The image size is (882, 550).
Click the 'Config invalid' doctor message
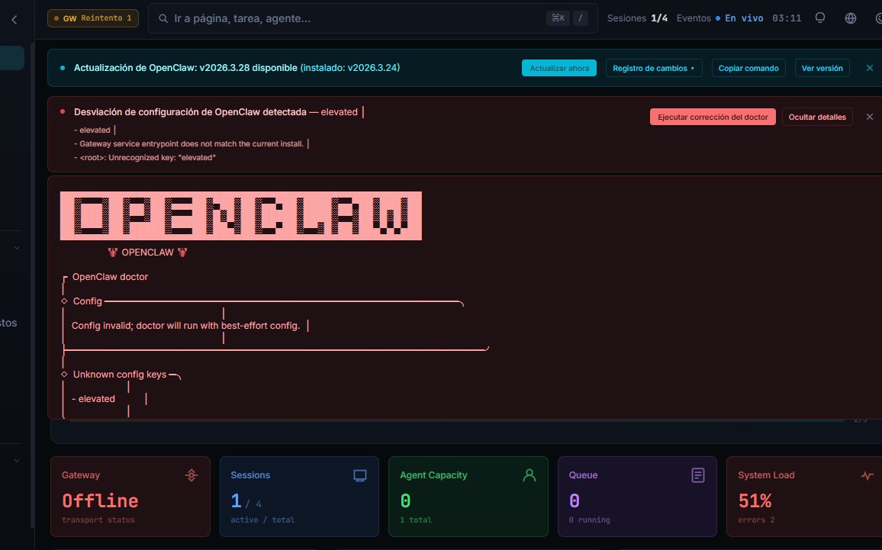[x=185, y=326]
